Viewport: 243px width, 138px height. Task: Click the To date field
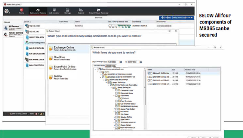coord(133,62)
